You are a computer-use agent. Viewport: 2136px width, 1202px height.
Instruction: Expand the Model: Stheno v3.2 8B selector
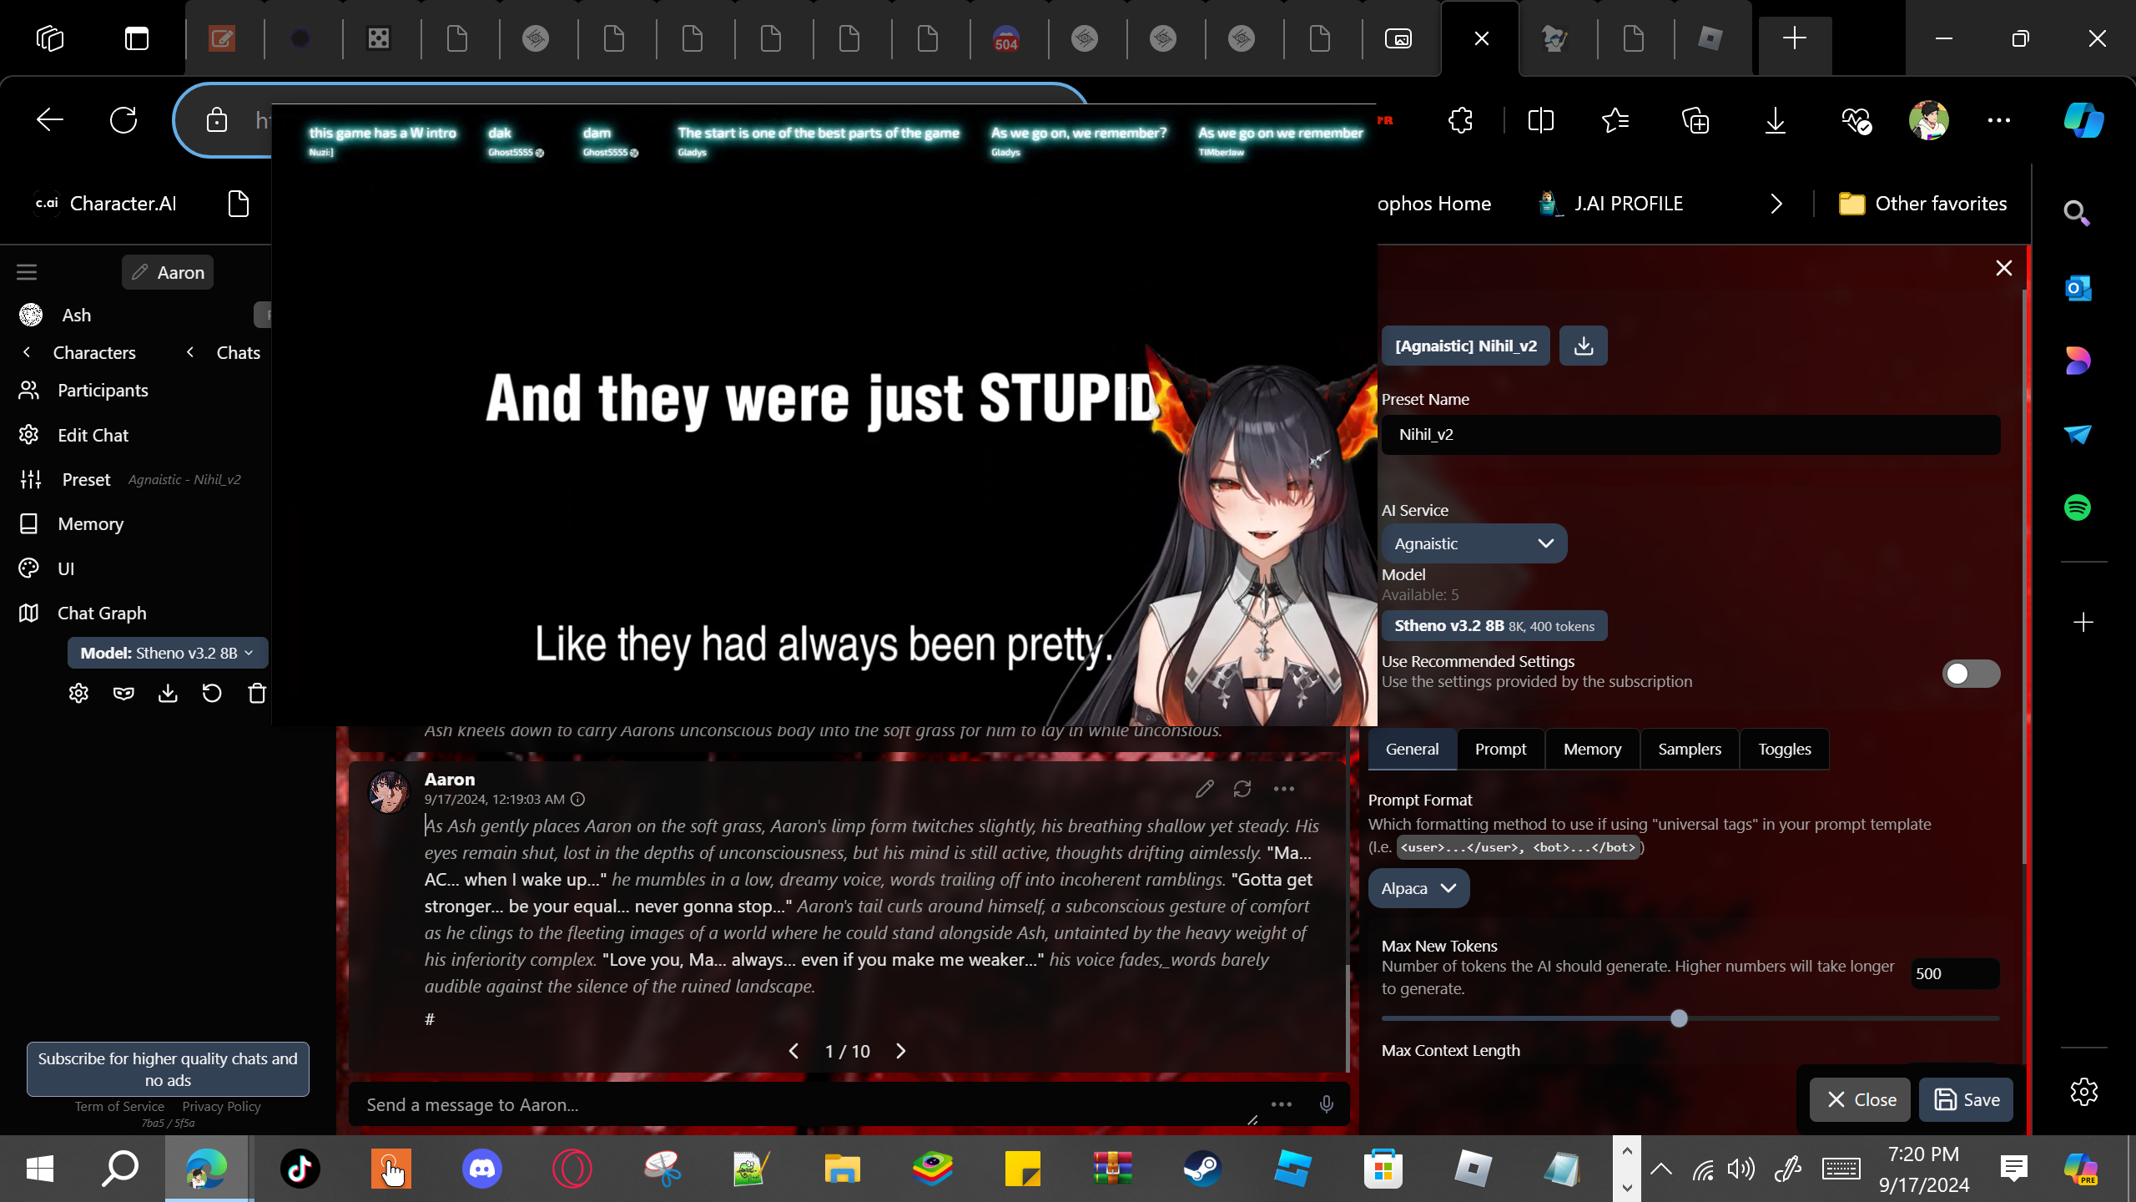167,653
